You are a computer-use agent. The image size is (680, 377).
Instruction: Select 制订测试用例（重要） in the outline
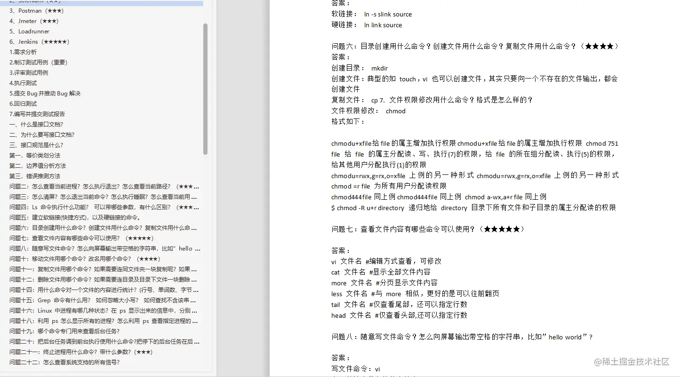(x=38, y=62)
